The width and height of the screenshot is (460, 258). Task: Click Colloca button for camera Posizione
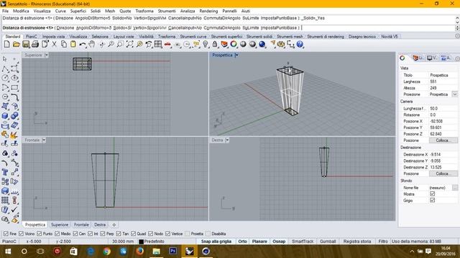click(443, 140)
